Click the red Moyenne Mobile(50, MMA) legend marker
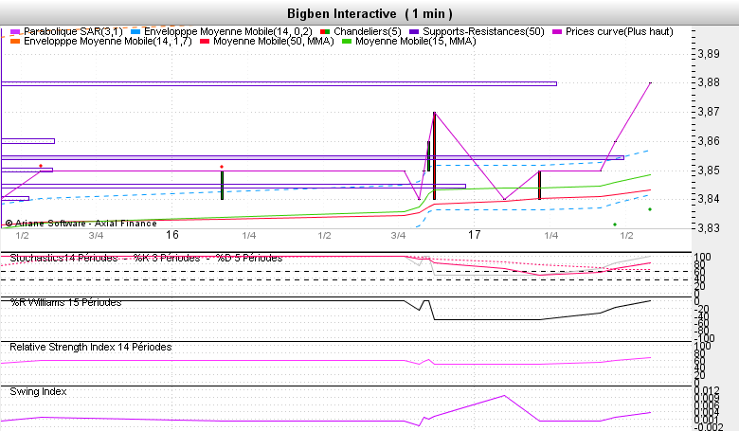Image resolution: width=739 pixels, height=431 pixels. click(205, 42)
